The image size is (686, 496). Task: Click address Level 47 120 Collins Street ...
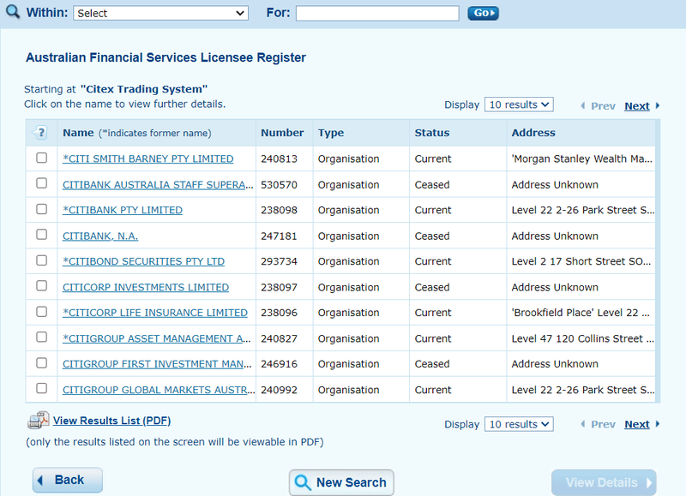click(x=583, y=338)
